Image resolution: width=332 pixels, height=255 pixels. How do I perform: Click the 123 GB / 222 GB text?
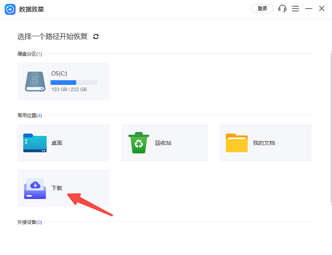pos(69,89)
